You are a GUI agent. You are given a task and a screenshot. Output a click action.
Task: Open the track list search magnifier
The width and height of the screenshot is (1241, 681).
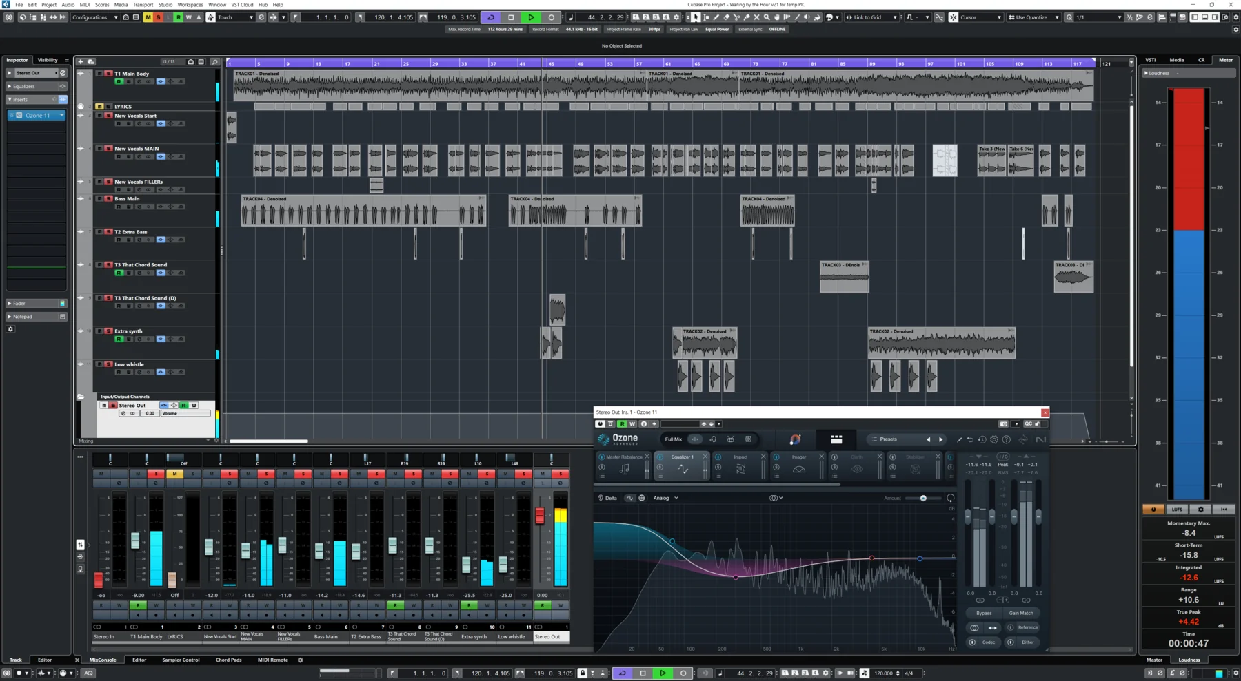click(215, 62)
